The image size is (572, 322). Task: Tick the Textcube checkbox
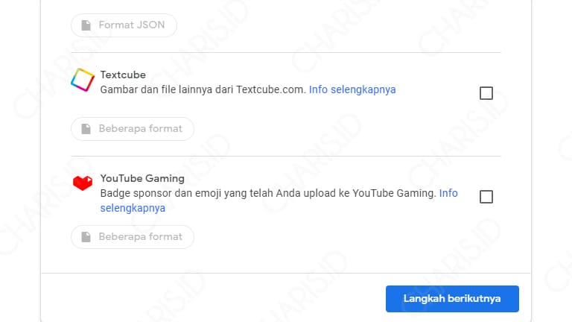486,93
